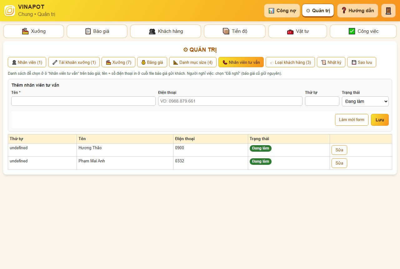
Task: Open Hướng dẫn help guide
Action: [357, 11]
